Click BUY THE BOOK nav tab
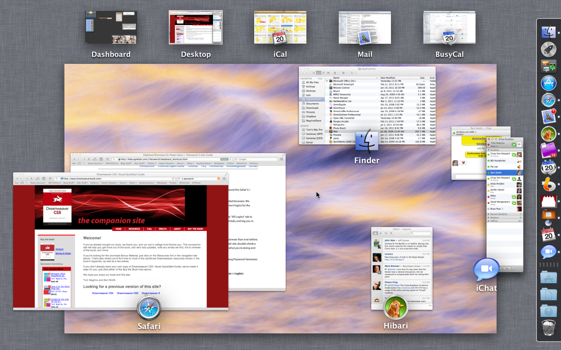This screenshot has height=350, width=561. coord(195,229)
